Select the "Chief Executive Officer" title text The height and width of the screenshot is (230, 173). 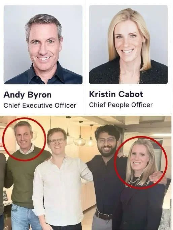coord(40,105)
